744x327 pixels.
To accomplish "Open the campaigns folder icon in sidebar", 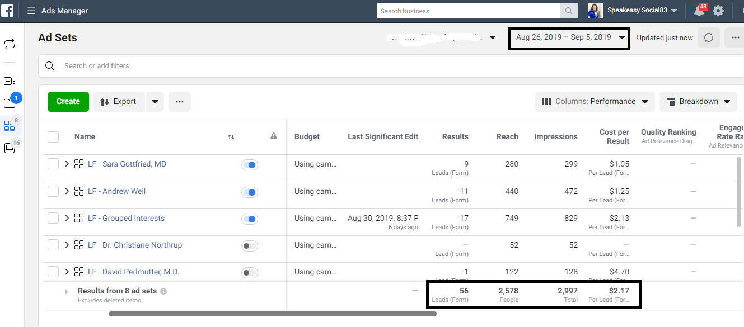I will coord(10,103).
